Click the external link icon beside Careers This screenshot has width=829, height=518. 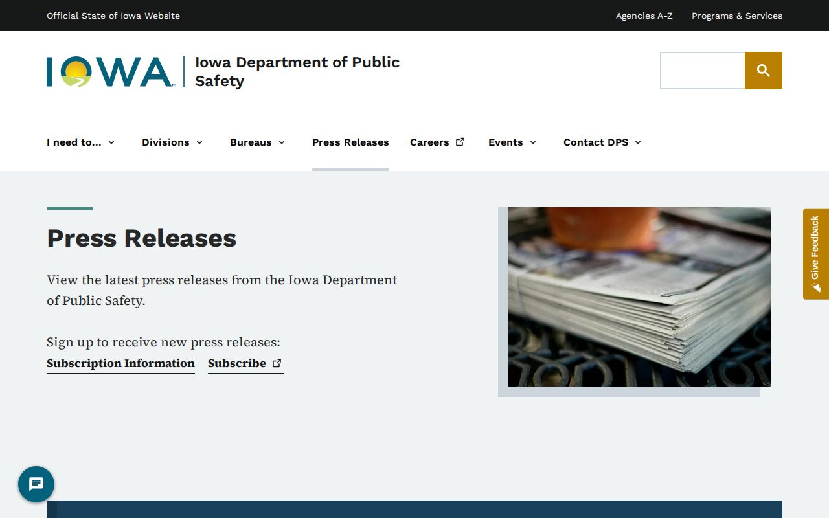tap(460, 142)
